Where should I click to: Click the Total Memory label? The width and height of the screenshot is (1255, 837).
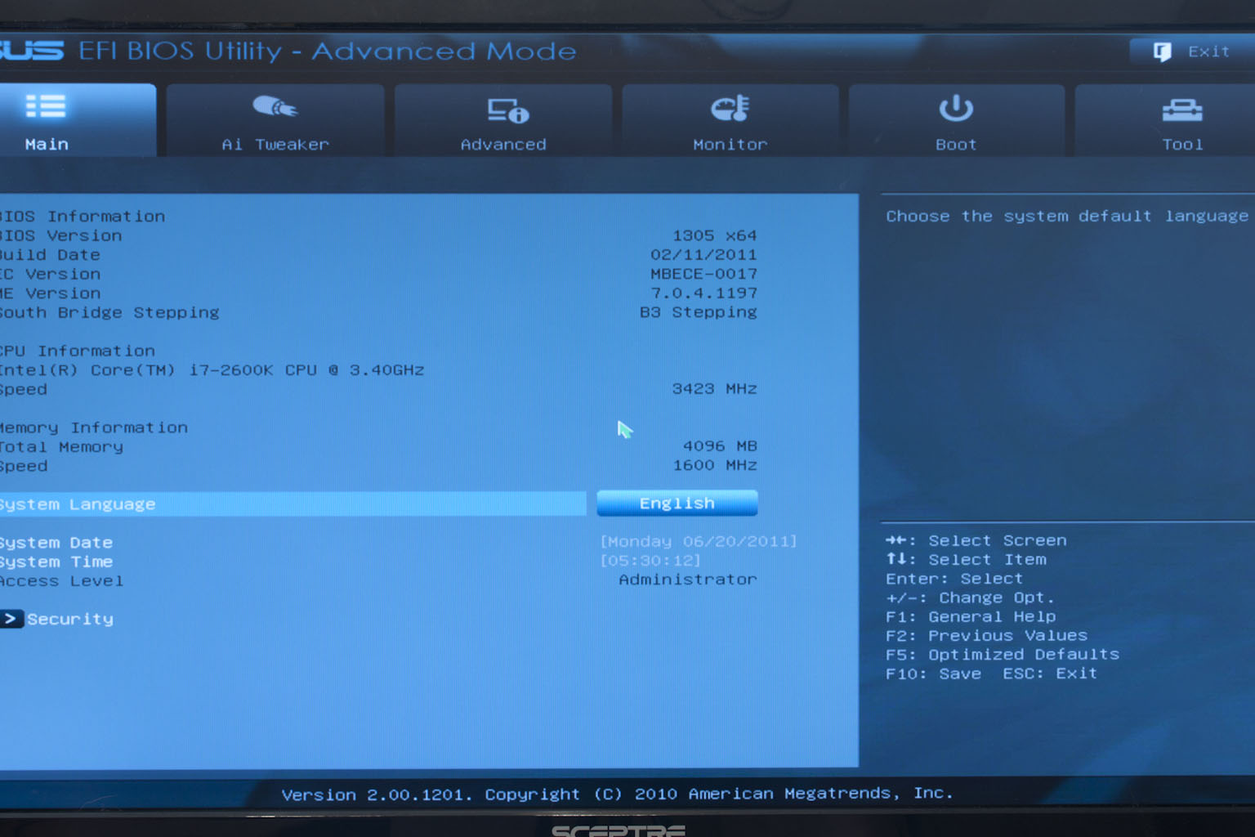[61, 447]
